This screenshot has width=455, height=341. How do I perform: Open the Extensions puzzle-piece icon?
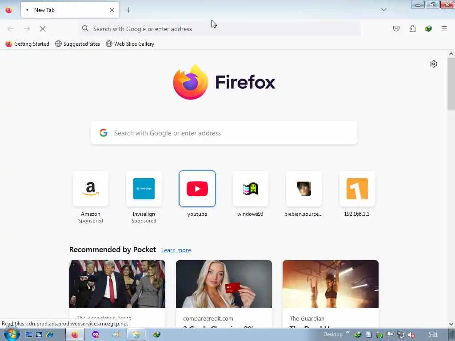click(412, 28)
